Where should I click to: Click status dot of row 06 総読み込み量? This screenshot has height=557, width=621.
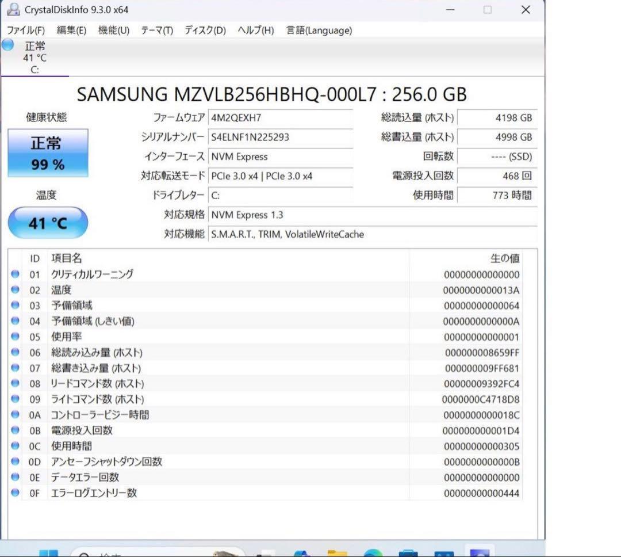tap(15, 352)
